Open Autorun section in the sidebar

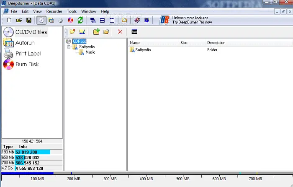(19, 43)
